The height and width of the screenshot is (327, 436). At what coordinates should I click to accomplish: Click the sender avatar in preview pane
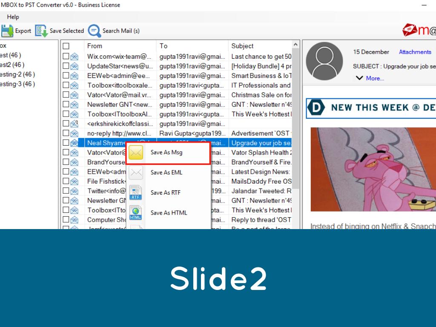pyautogui.click(x=324, y=60)
